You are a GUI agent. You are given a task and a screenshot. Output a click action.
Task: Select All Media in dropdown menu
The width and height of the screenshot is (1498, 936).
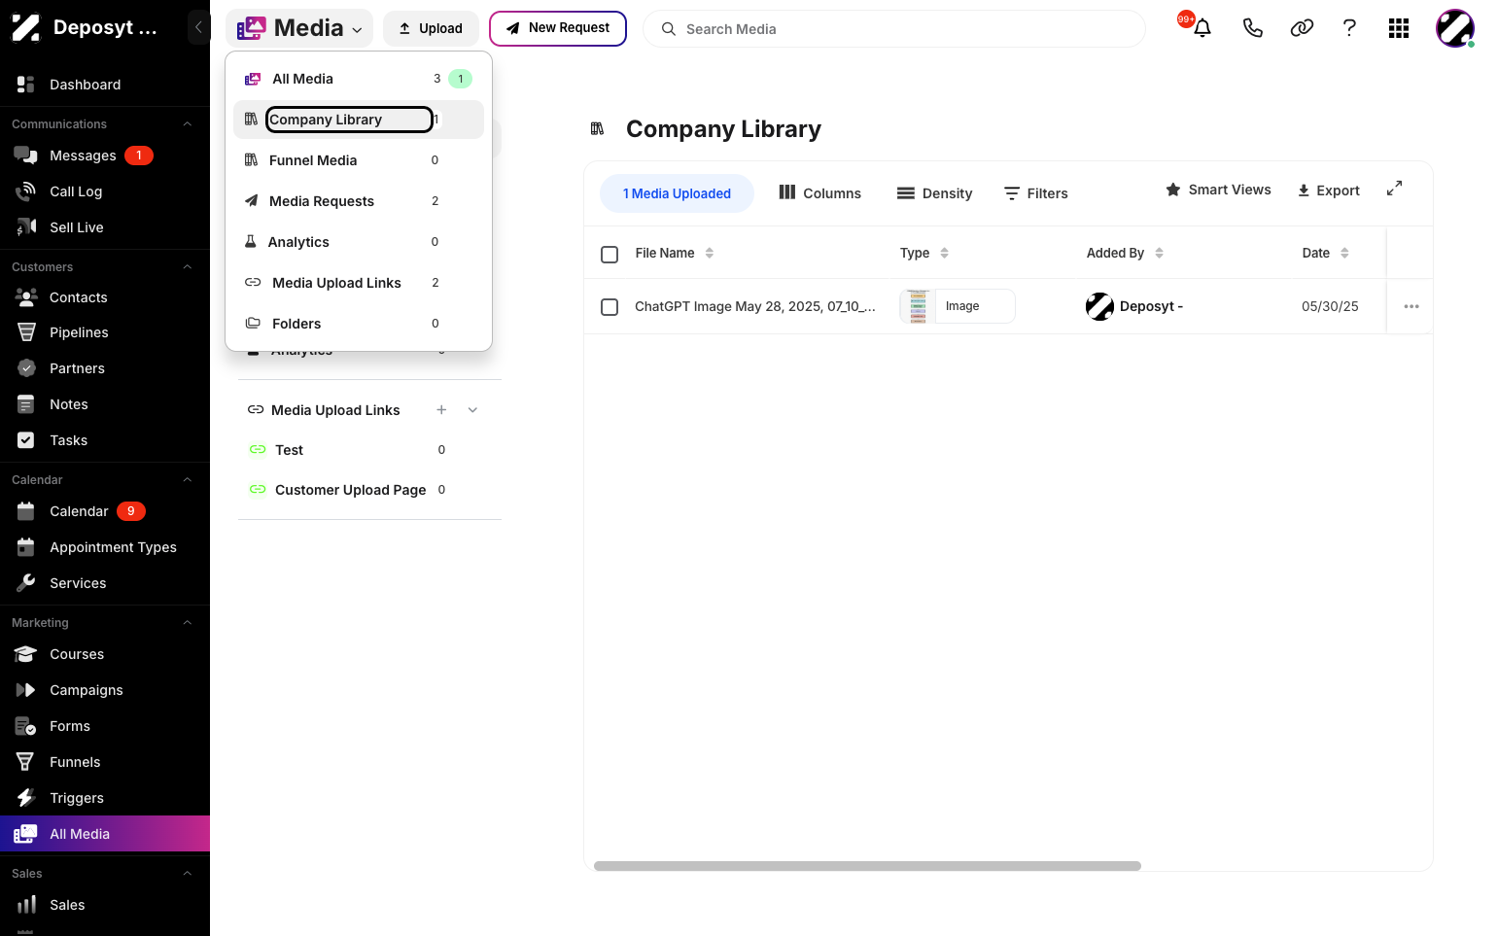[x=359, y=79]
